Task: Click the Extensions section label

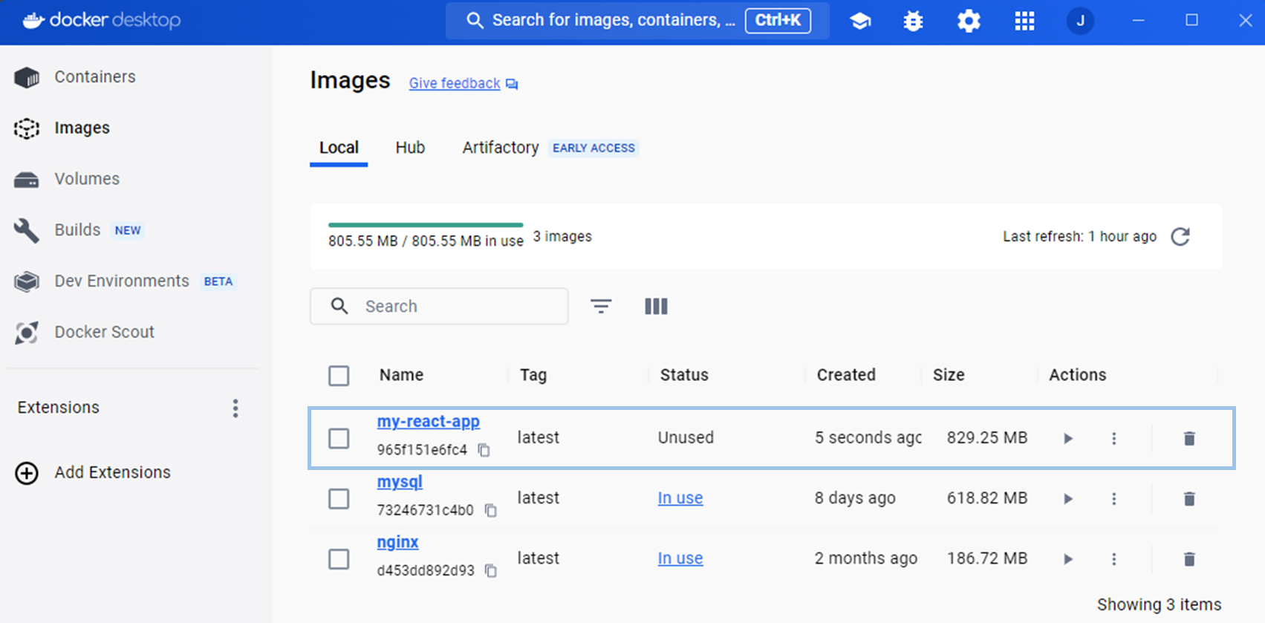Action: click(59, 408)
